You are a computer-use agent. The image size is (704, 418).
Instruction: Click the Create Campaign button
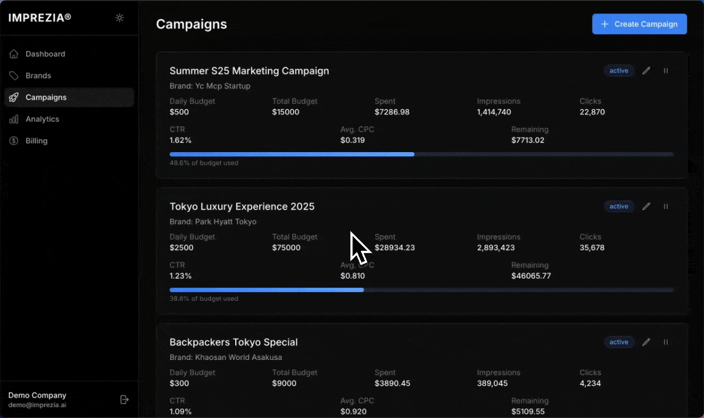639,24
